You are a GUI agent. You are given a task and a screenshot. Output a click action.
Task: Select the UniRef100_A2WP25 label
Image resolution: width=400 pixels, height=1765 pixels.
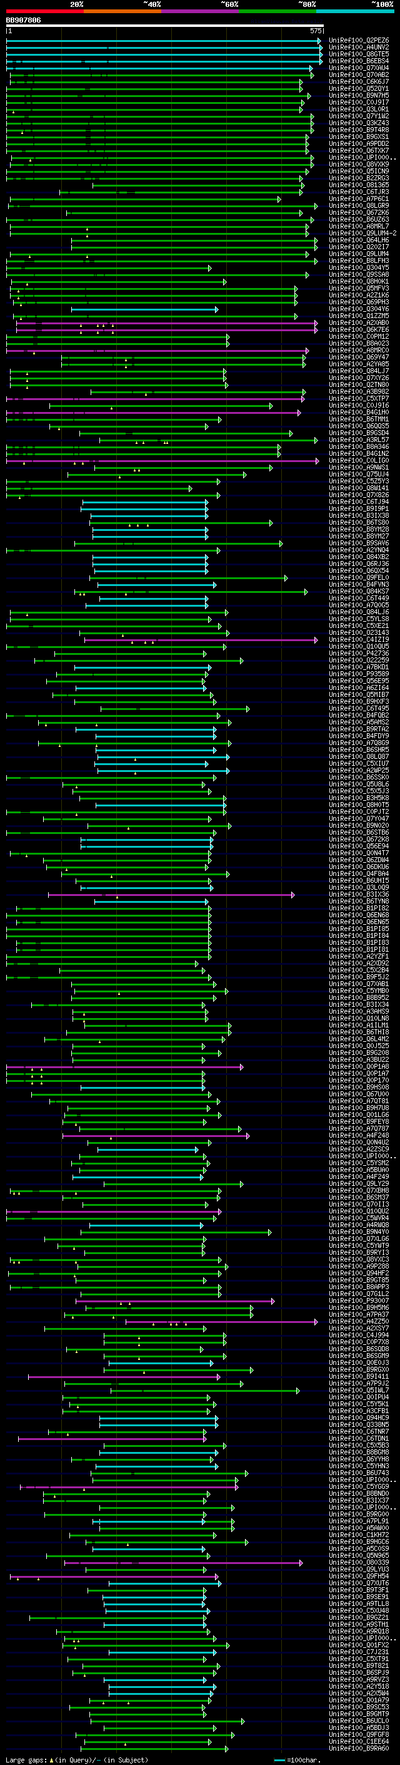[359, 771]
